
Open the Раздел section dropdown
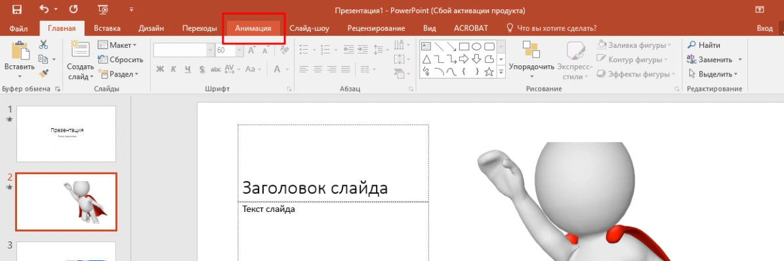[x=119, y=74]
